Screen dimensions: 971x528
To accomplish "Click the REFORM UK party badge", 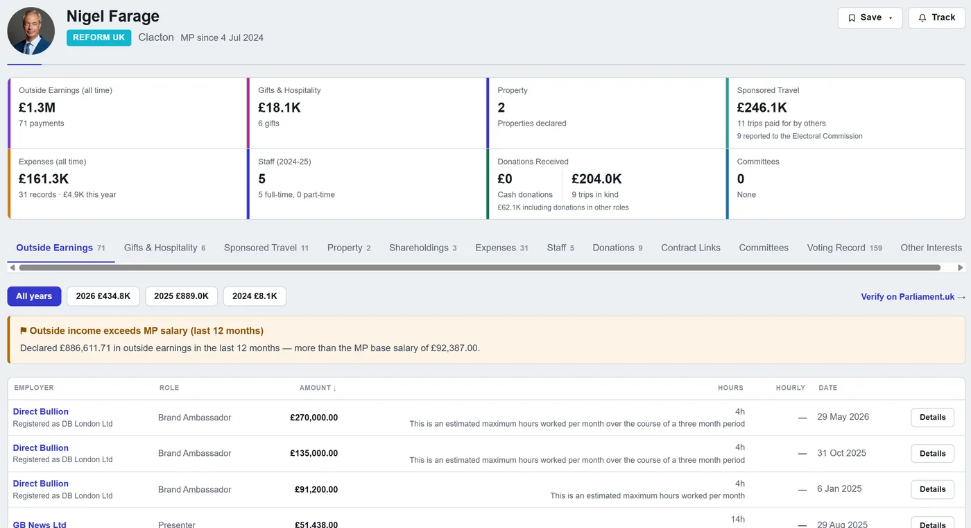I will (98, 37).
